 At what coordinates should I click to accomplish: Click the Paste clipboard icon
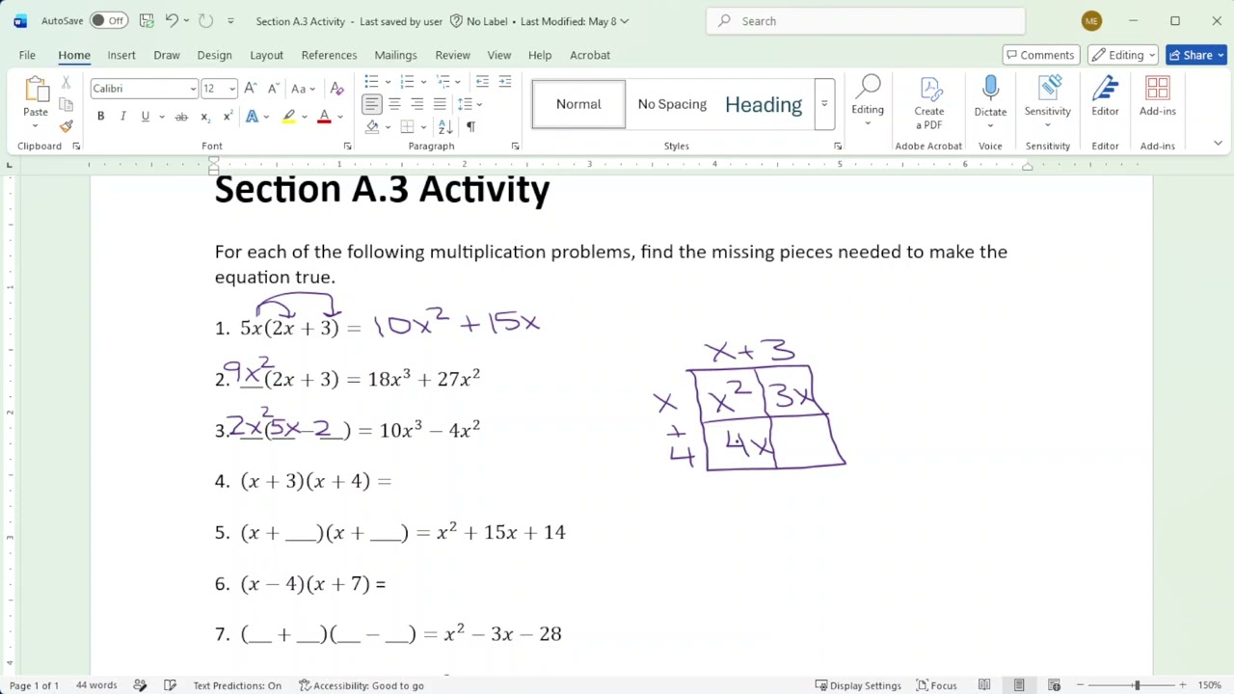click(x=36, y=89)
